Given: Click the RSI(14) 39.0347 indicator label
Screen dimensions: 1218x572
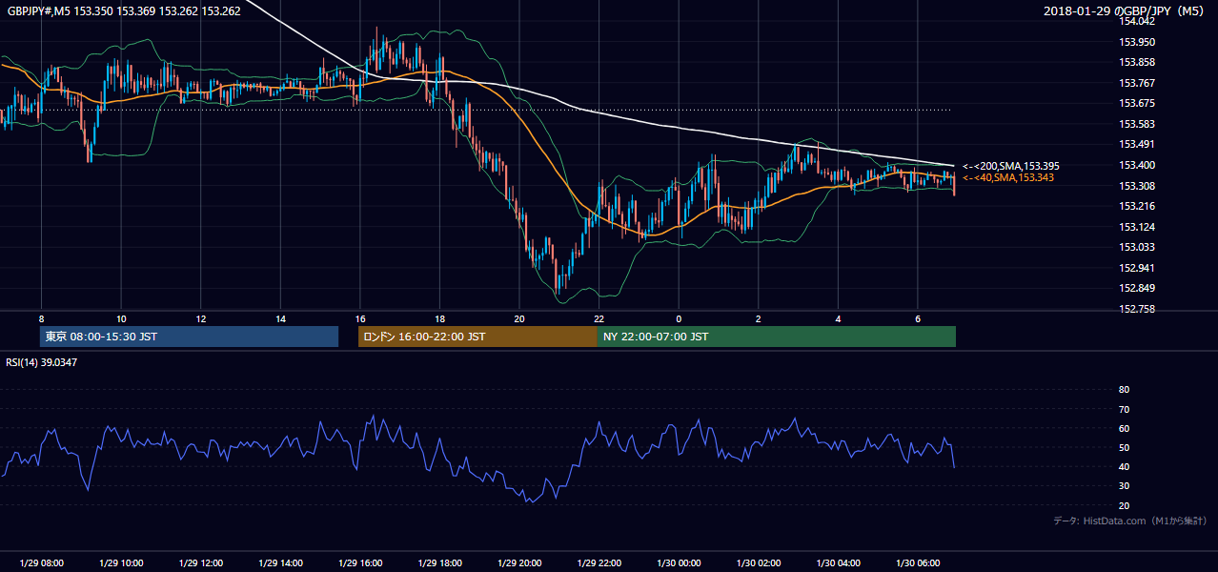Looking at the screenshot, I should pyautogui.click(x=42, y=362).
